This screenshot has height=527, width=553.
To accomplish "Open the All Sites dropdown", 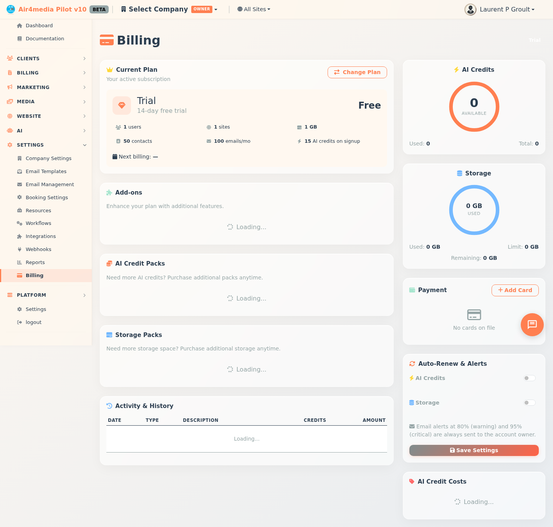I will point(253,9).
